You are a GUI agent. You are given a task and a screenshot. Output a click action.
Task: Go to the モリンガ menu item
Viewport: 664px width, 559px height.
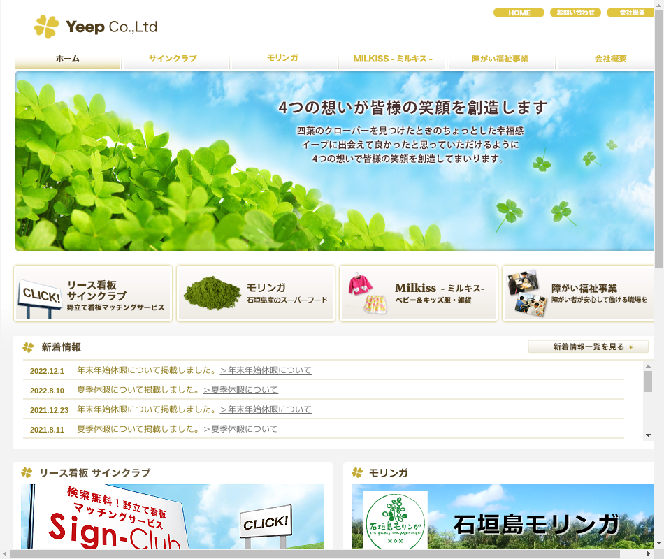click(x=282, y=59)
